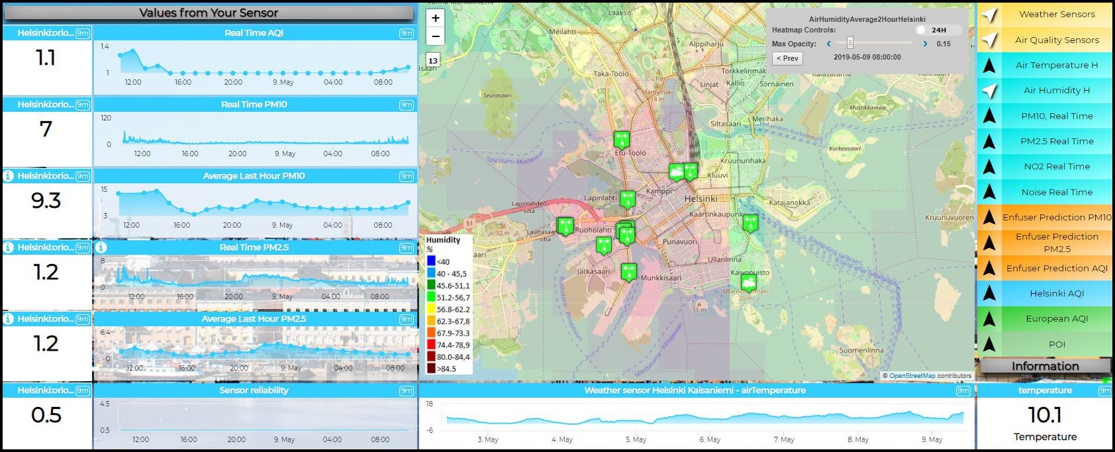1115x452 pixels.
Task: Click the 9m badge on the temperature widget
Action: tap(1105, 390)
